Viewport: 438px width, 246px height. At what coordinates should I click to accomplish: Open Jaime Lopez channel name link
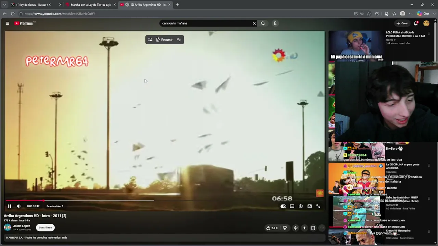[22, 226]
